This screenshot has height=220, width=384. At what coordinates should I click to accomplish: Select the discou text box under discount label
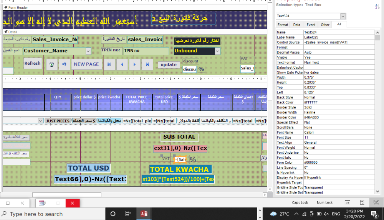pos(190,69)
